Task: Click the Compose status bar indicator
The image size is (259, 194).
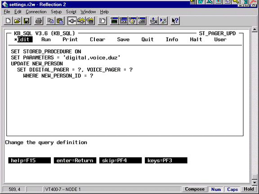Action: pos(195,189)
